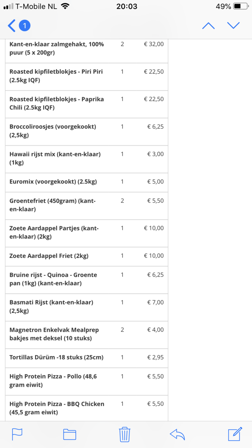Viewport: 252px width, 448px height.
Task: Go to next message with down arrow
Action: click(233, 26)
